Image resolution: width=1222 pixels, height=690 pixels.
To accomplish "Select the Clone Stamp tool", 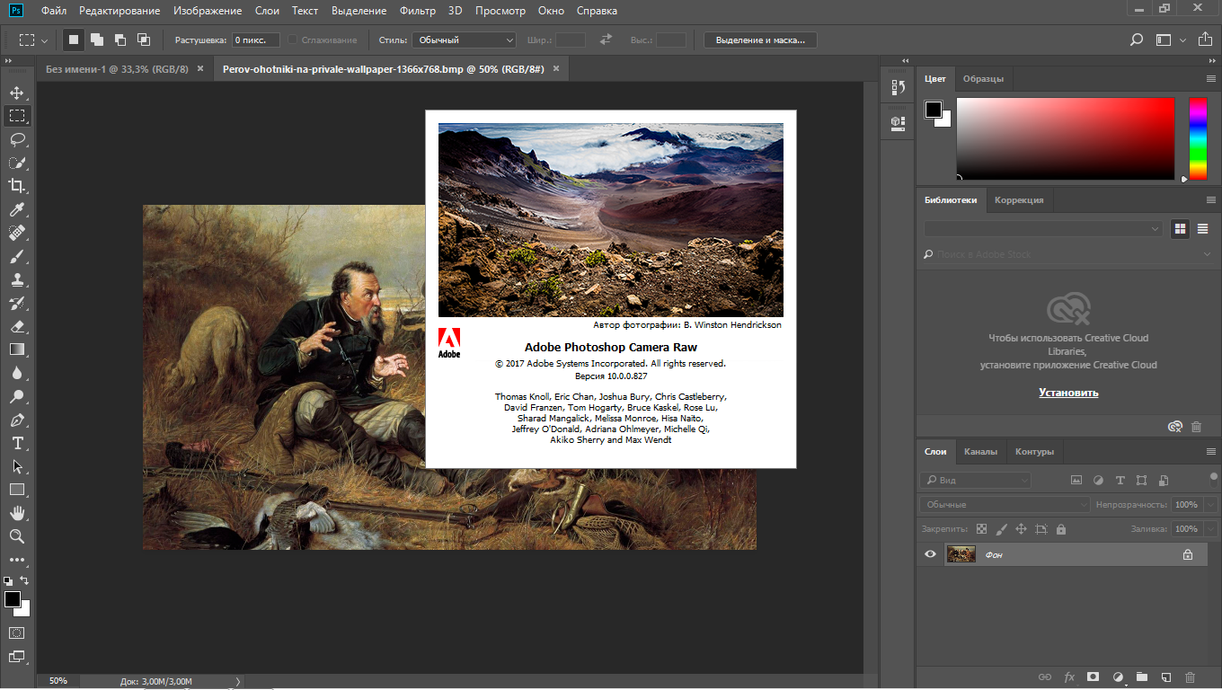I will point(17,279).
